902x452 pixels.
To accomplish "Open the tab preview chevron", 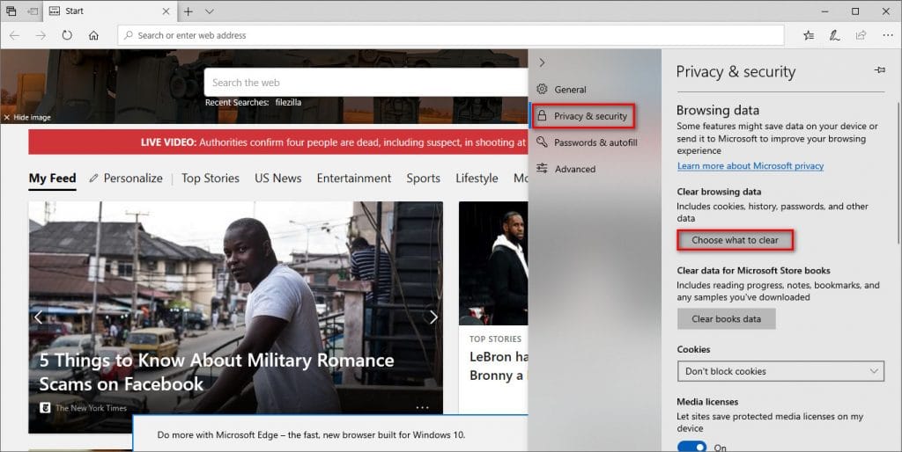I will [x=210, y=11].
